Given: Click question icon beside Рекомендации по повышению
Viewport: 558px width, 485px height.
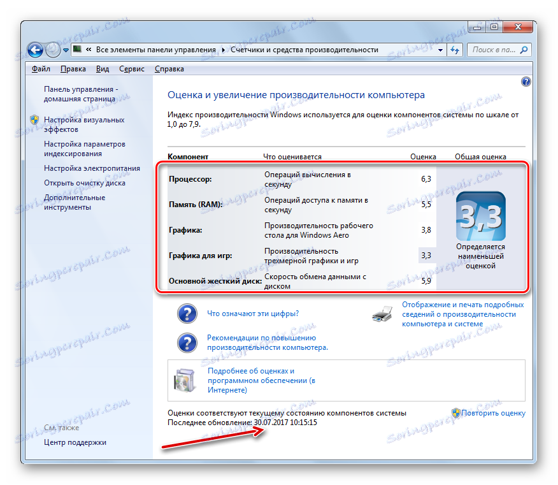Looking at the screenshot, I should [x=187, y=343].
